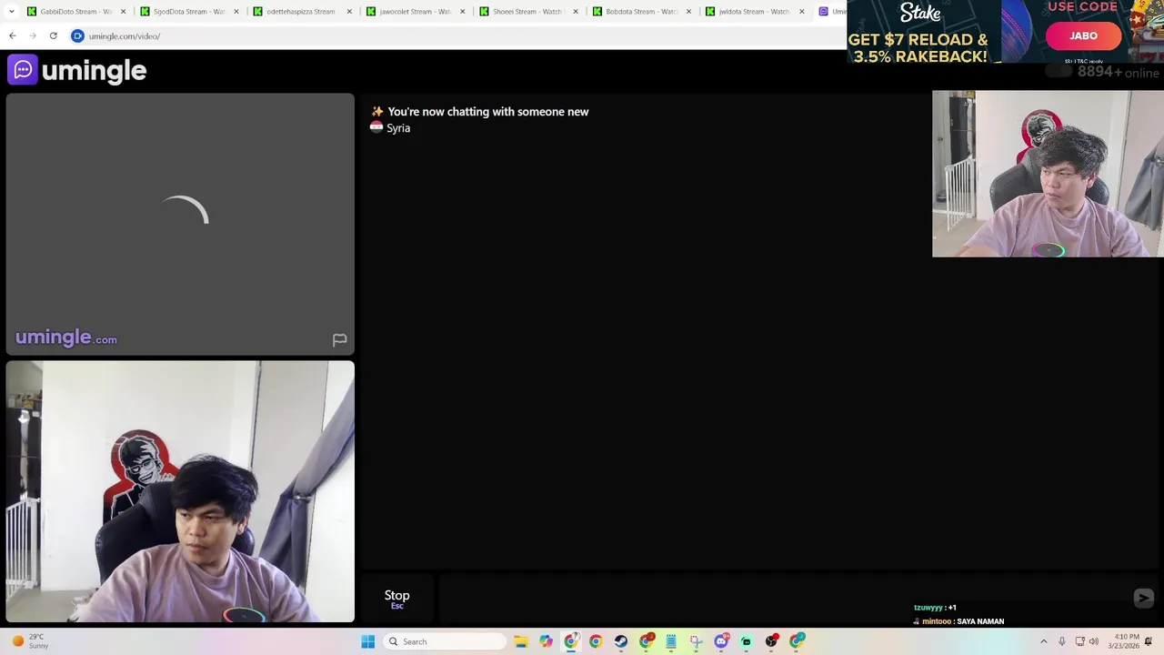Click the JABO button on Stake ad
1164x655 pixels.
click(x=1083, y=35)
